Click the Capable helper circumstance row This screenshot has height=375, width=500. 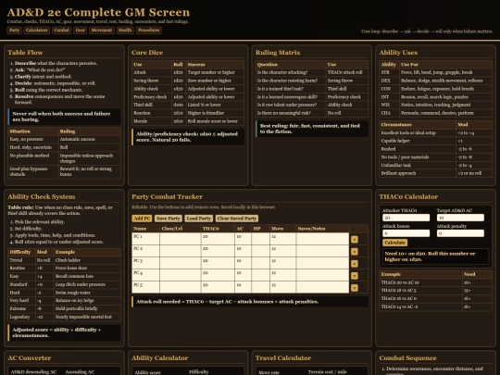click(x=435, y=141)
